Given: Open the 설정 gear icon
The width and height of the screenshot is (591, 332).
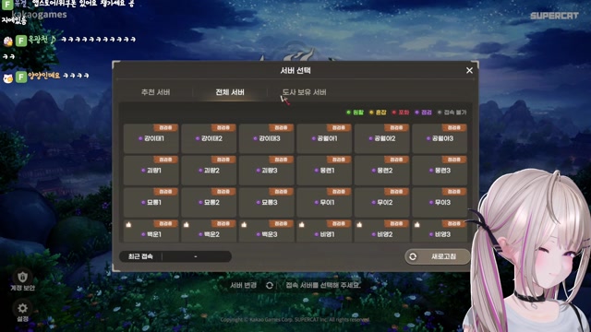Looking at the screenshot, I should coord(22,308).
